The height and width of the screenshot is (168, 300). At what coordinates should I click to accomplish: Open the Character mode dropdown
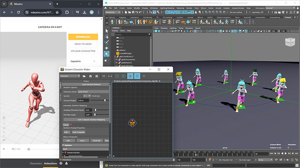[x=70, y=76]
